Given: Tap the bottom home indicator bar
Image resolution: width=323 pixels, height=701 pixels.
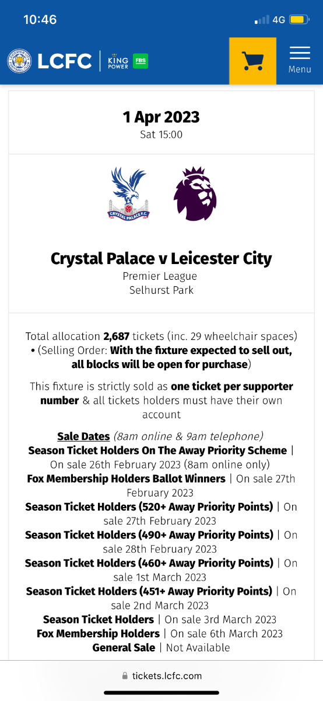Looking at the screenshot, I should pos(161,693).
